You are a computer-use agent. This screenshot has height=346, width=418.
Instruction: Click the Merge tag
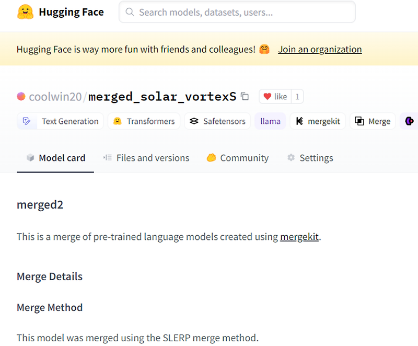pos(373,121)
